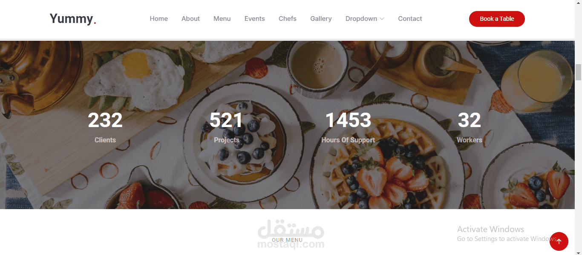Go to the Contact section
Image resolution: width=582 pixels, height=255 pixels.
pos(410,19)
